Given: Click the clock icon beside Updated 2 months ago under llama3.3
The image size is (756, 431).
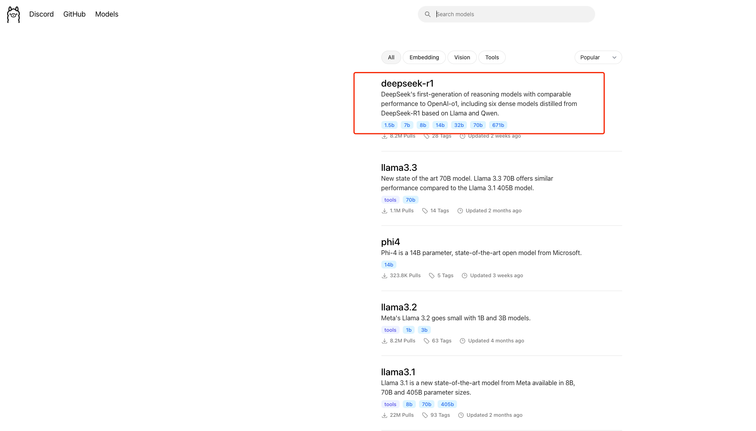Looking at the screenshot, I should click(x=460, y=211).
